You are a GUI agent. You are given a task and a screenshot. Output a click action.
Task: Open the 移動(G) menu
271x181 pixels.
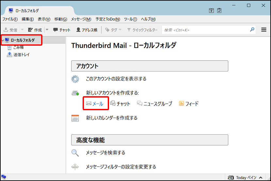61,19
